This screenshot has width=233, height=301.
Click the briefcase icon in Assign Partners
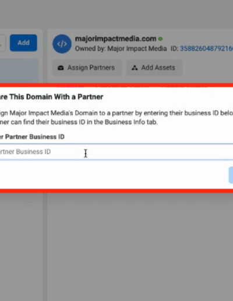(61, 68)
